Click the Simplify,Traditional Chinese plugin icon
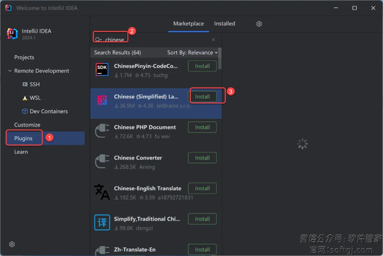Image resolution: width=383 pixels, height=256 pixels. coord(102,222)
